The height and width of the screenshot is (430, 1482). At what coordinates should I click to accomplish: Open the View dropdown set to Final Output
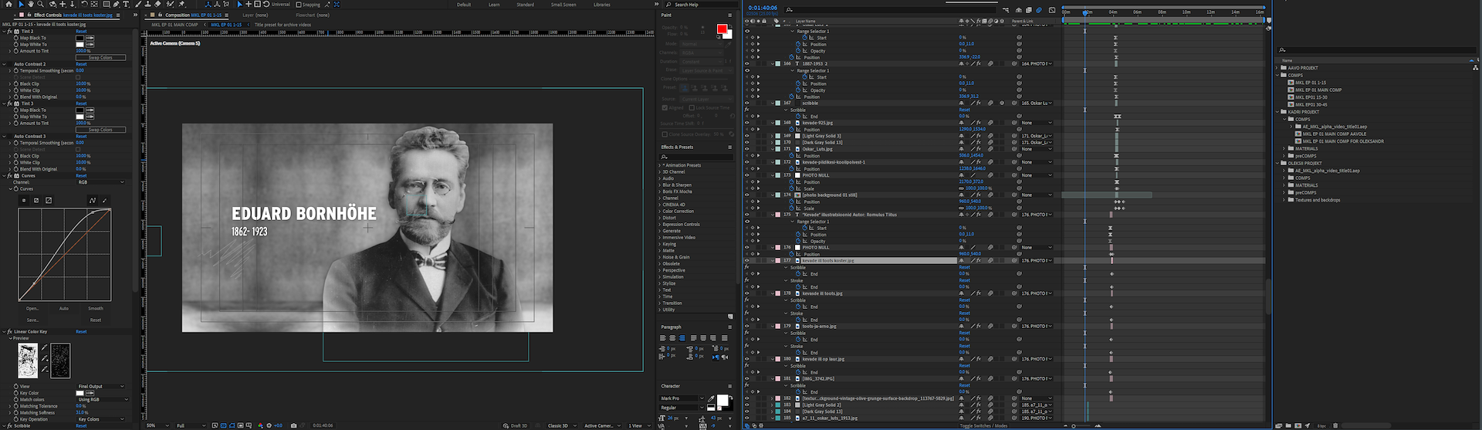click(100, 387)
